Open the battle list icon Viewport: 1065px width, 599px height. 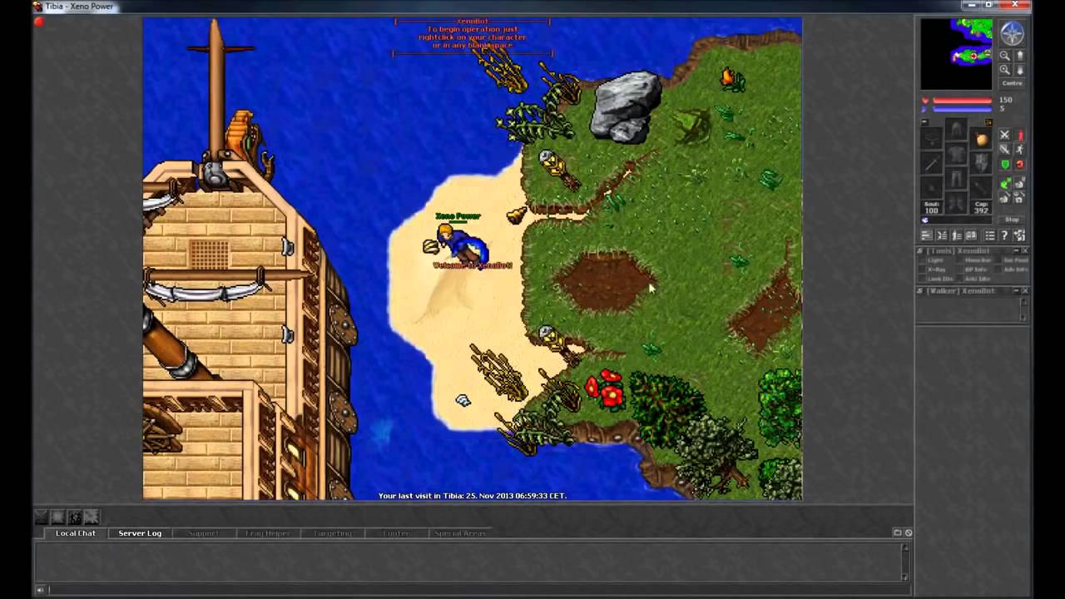click(942, 235)
